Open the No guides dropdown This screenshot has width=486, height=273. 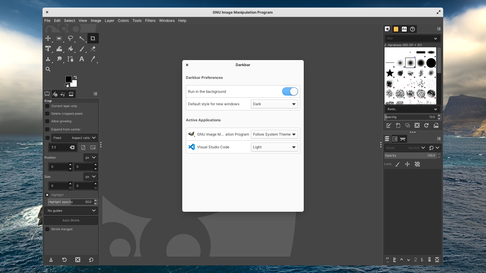[71, 211]
